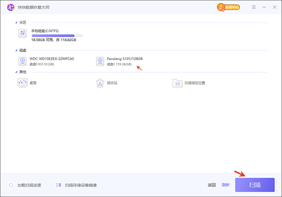This screenshot has width=282, height=197.
Task: Click the 磁盘 section heading
Action: [x=23, y=50]
